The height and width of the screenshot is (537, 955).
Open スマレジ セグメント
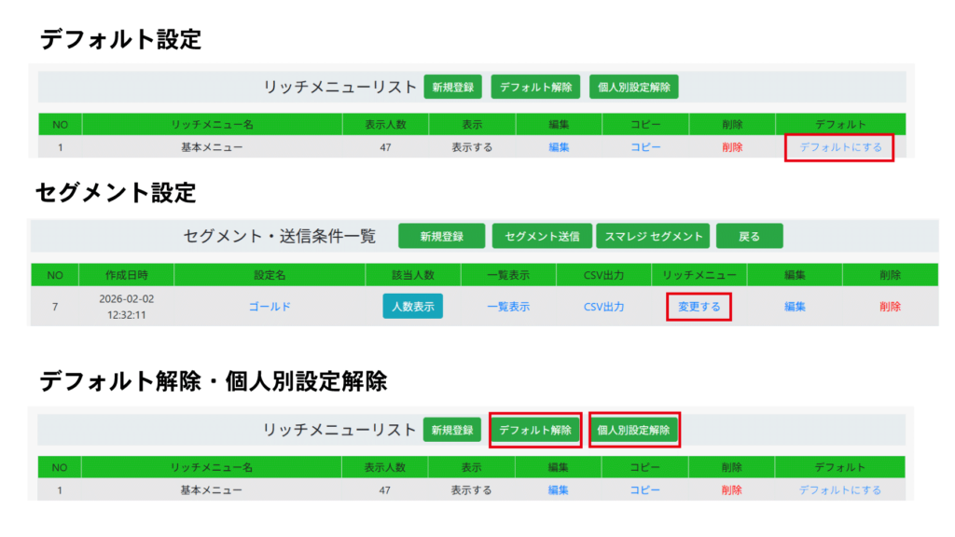click(654, 237)
